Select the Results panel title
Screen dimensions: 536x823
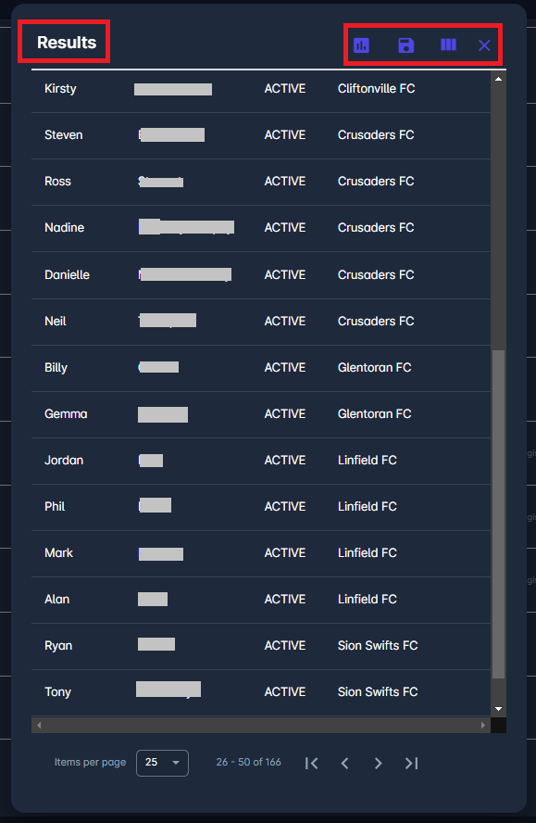[x=63, y=42]
